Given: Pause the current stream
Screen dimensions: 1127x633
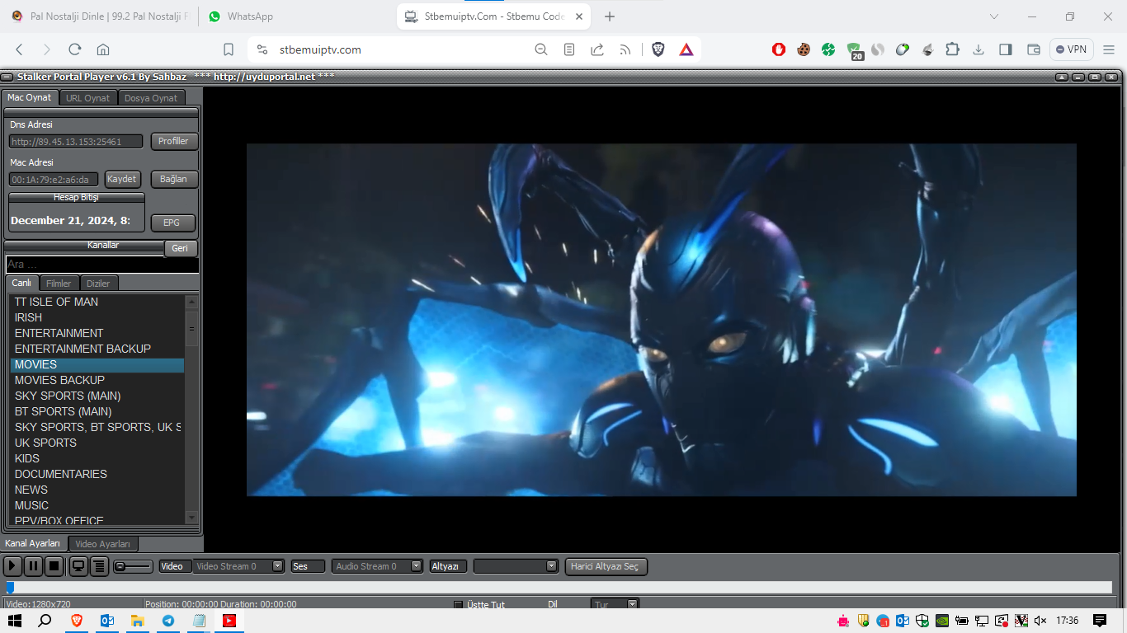Looking at the screenshot, I should pyautogui.click(x=33, y=566).
